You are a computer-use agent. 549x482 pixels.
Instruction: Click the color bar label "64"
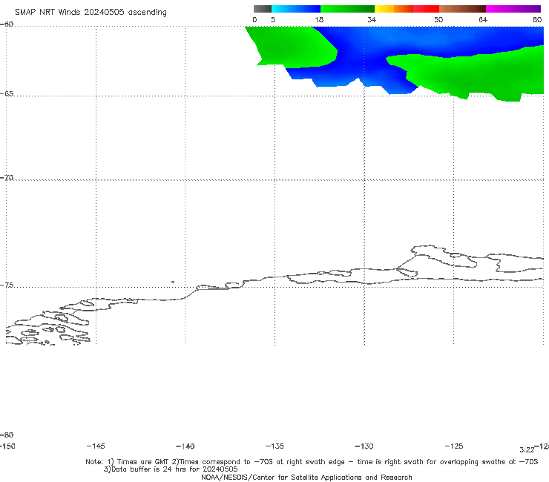click(483, 19)
